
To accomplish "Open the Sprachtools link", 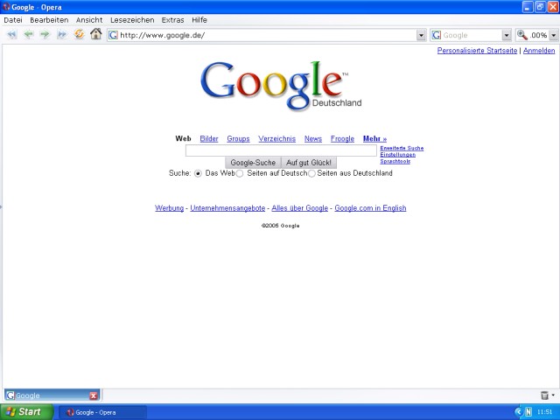I will tap(395, 161).
